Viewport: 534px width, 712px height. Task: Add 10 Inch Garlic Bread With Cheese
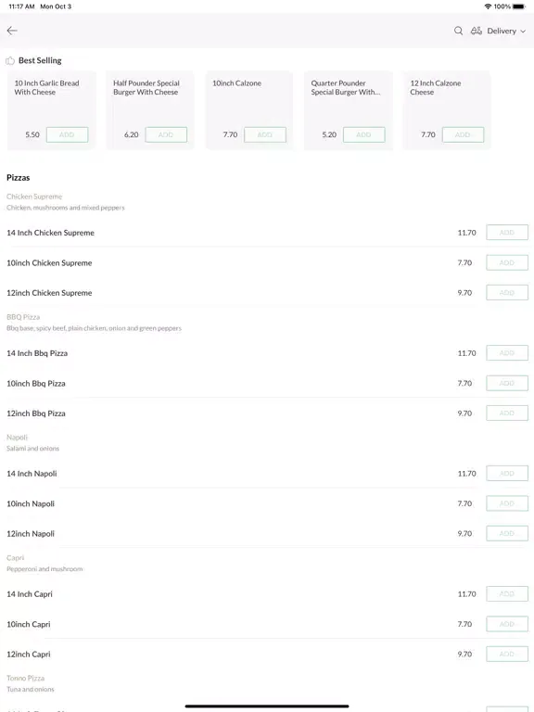pos(67,134)
